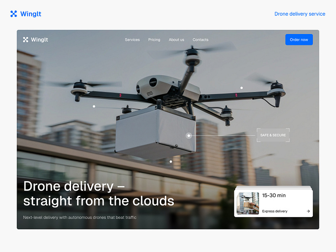Viewport: 336px width, 252px height.
Task: Click the "Next-level delivery with autonomous drones" subtitle
Action: [80, 218]
